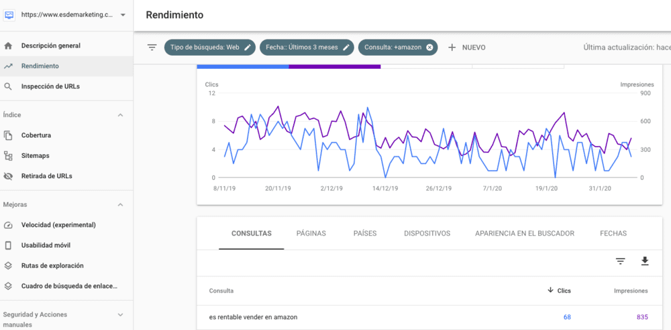Add a NUEVO filter

[x=466, y=48]
